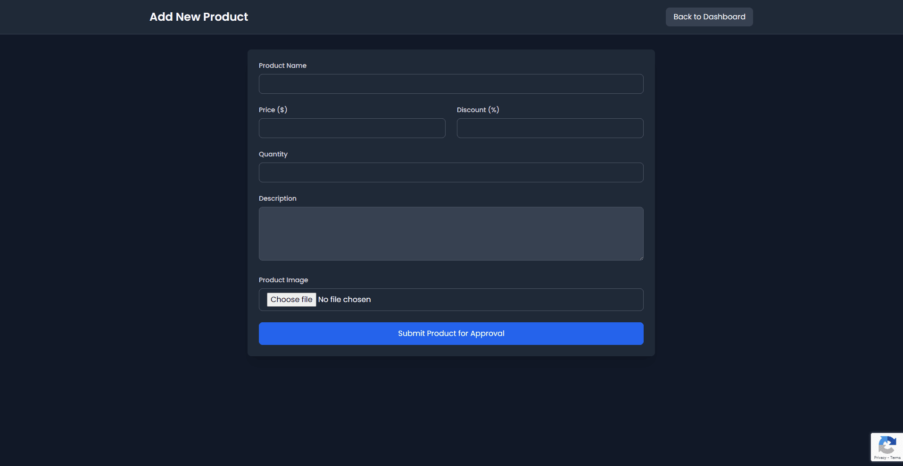This screenshot has width=903, height=466.
Task: Click the Add New Product heading
Action: coord(199,16)
